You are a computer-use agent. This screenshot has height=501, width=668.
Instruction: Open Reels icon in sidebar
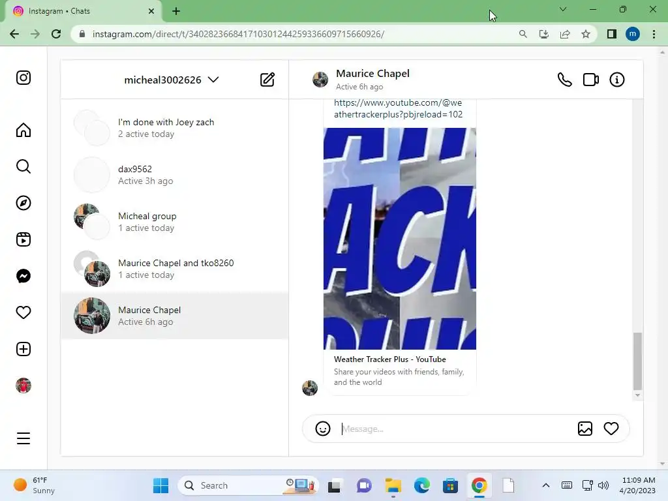[23, 239]
